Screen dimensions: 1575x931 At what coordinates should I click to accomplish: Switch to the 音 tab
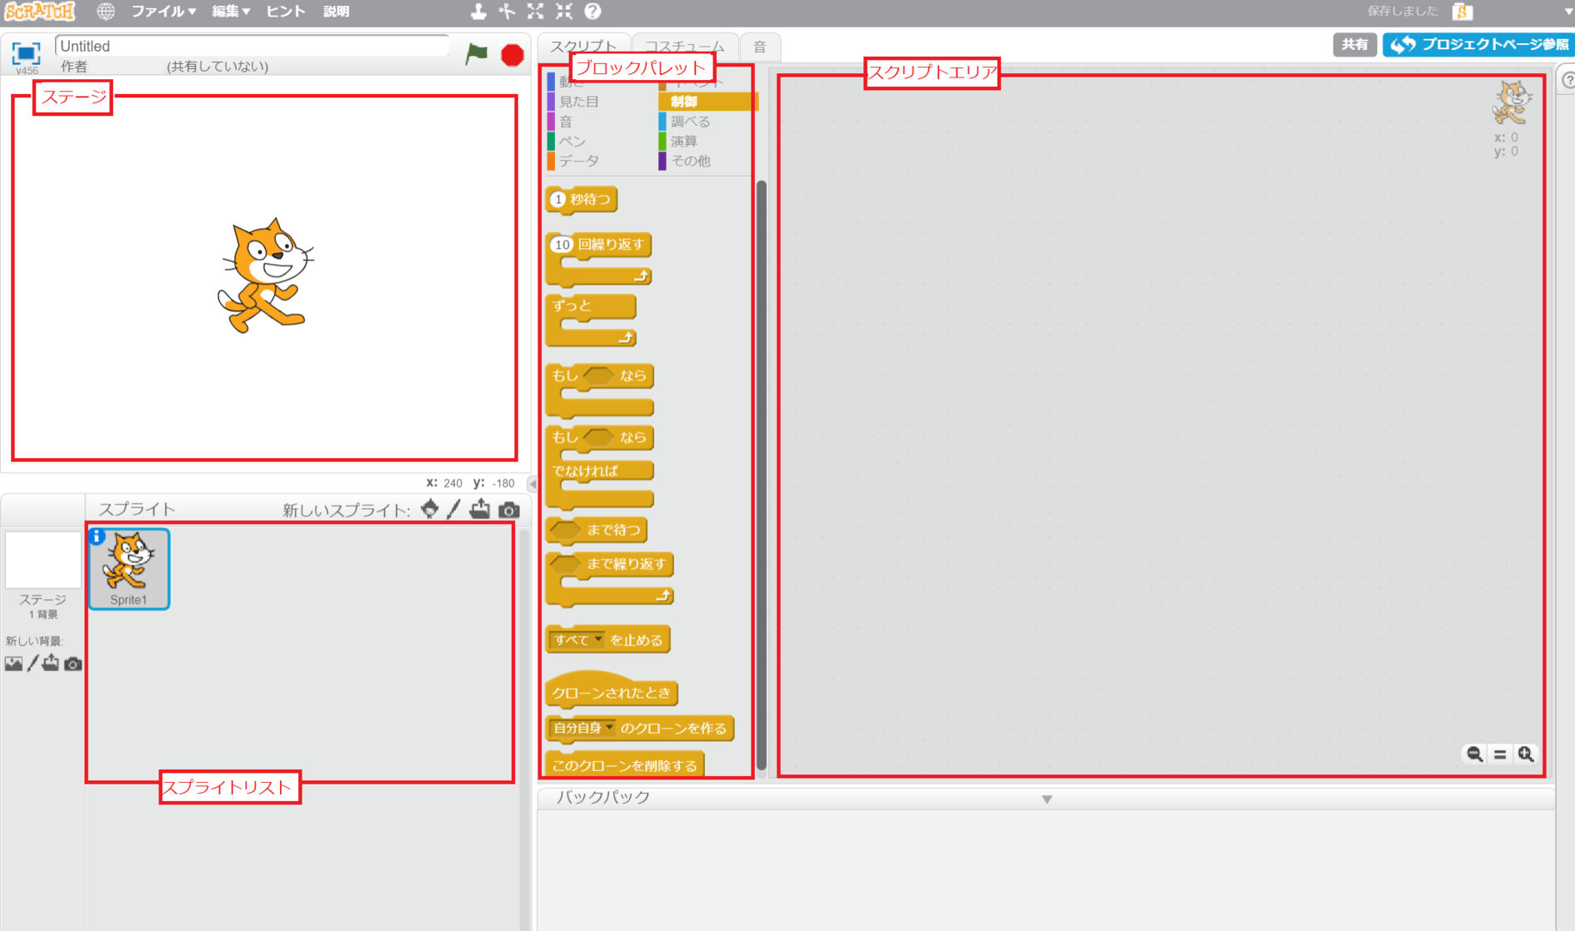click(760, 47)
